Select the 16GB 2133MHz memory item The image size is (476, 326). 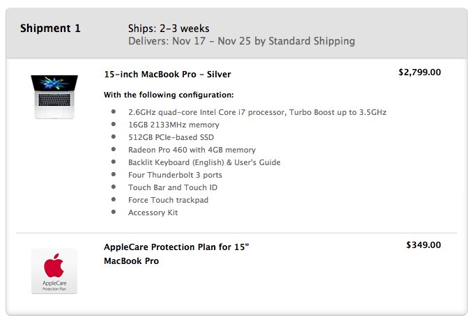tap(174, 125)
